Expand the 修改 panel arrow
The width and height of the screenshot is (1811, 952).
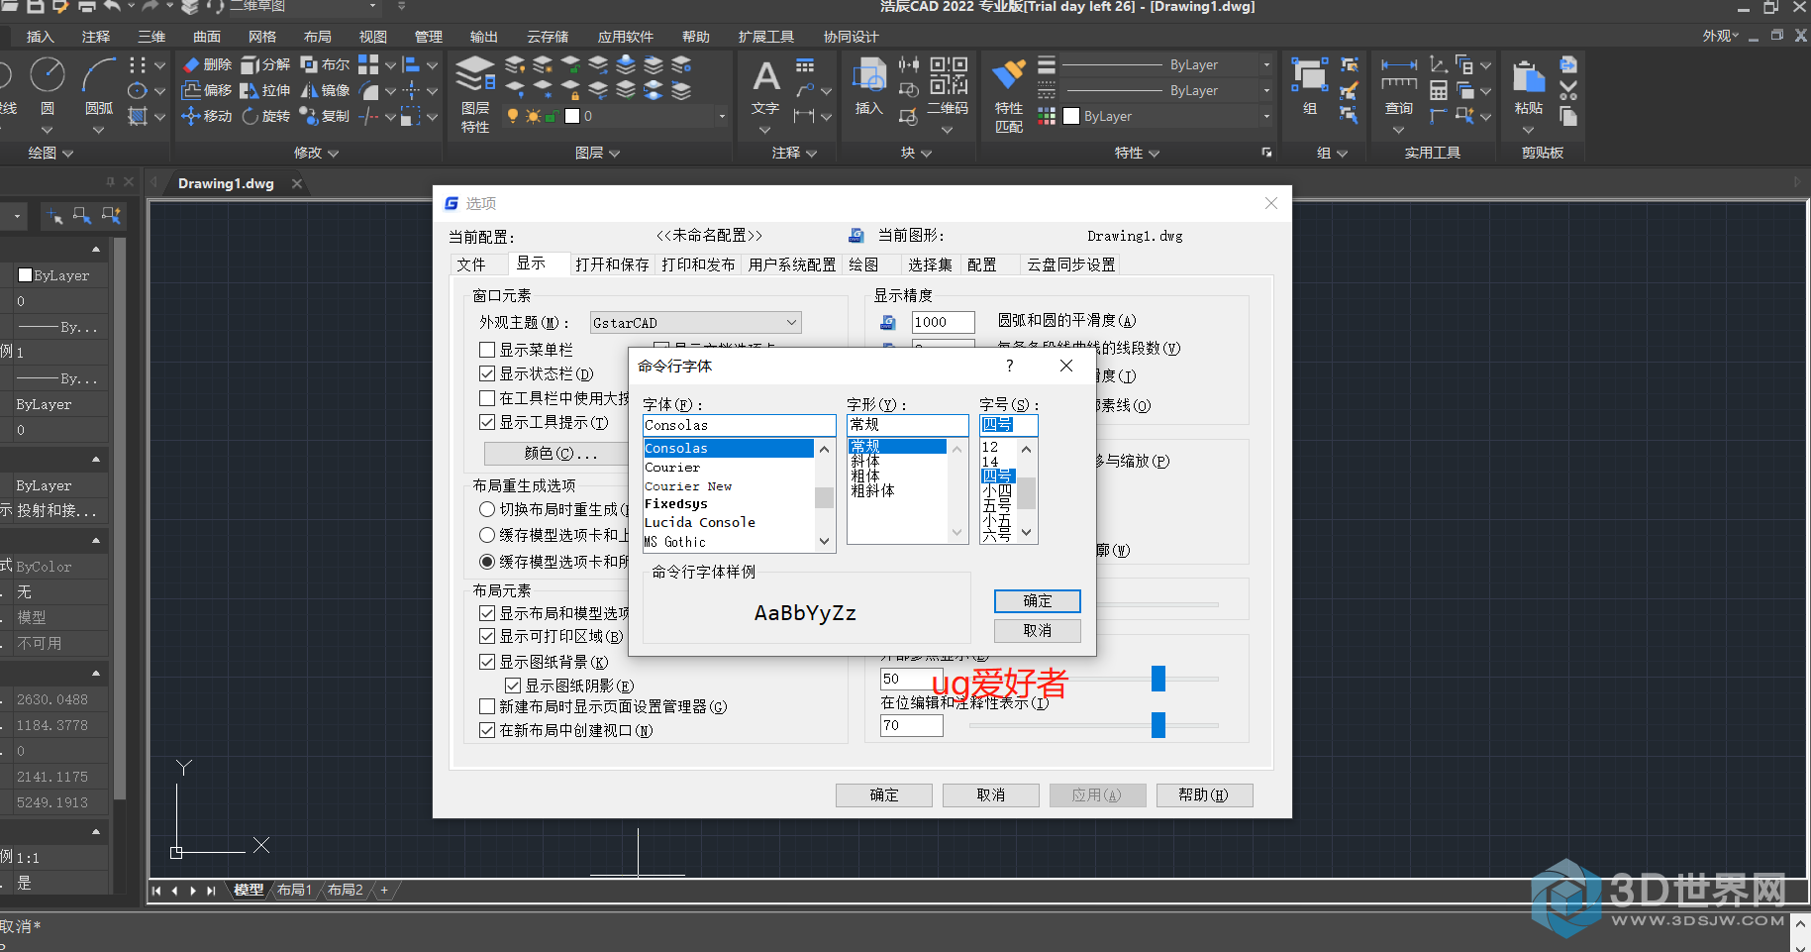pos(333,154)
